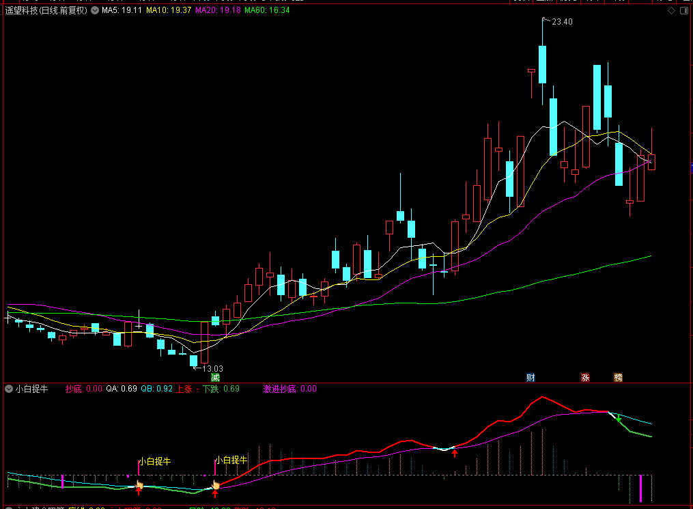Click the MA20: 19.18 legend value
This screenshot has height=509, width=693.
point(218,10)
